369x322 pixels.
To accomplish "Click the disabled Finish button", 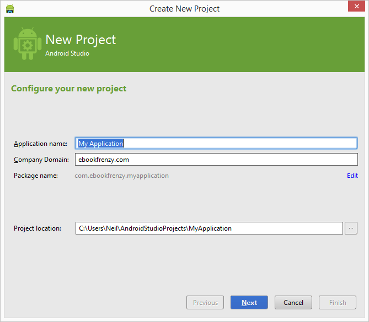I will [x=338, y=302].
